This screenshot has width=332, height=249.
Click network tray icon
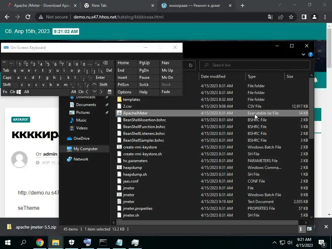click(x=282, y=243)
